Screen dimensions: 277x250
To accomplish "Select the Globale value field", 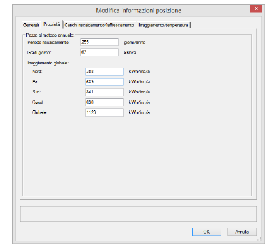I will (x=104, y=112).
